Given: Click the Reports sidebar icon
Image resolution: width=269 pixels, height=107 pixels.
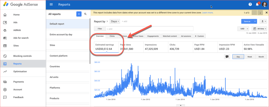Looking at the screenshot, I should tap(5, 64).
